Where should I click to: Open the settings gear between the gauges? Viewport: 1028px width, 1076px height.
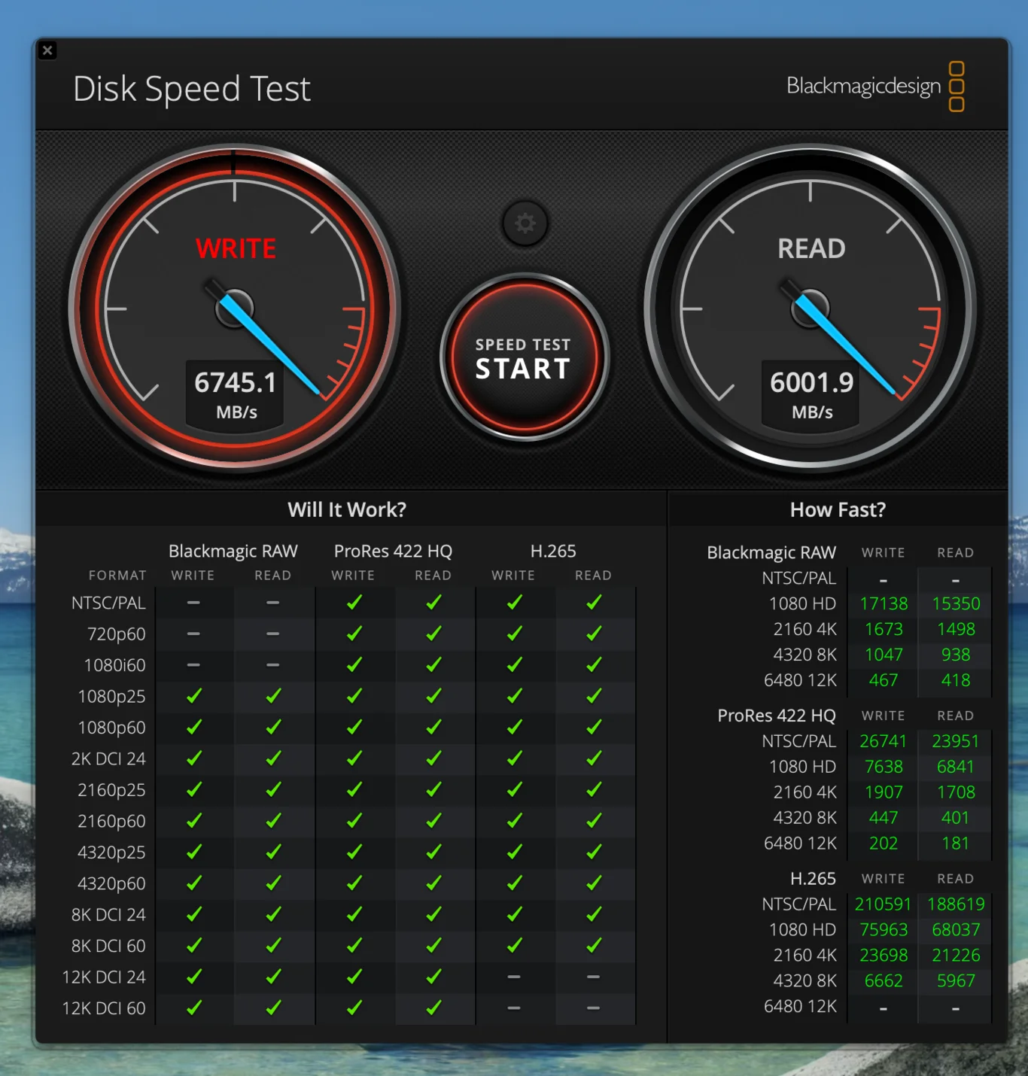(x=525, y=223)
